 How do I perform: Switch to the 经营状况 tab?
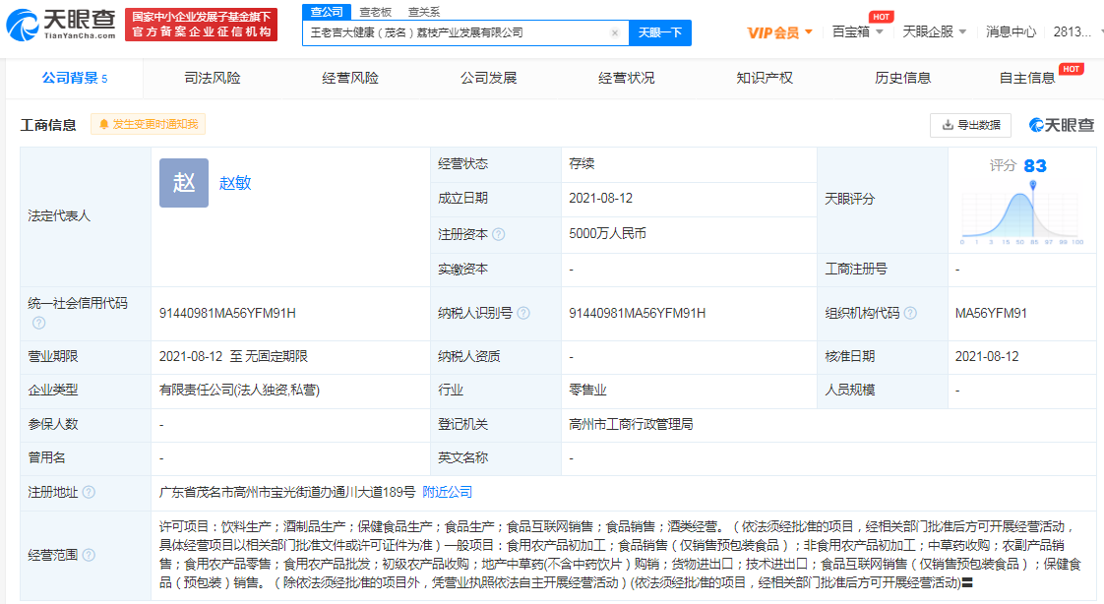[x=627, y=78]
